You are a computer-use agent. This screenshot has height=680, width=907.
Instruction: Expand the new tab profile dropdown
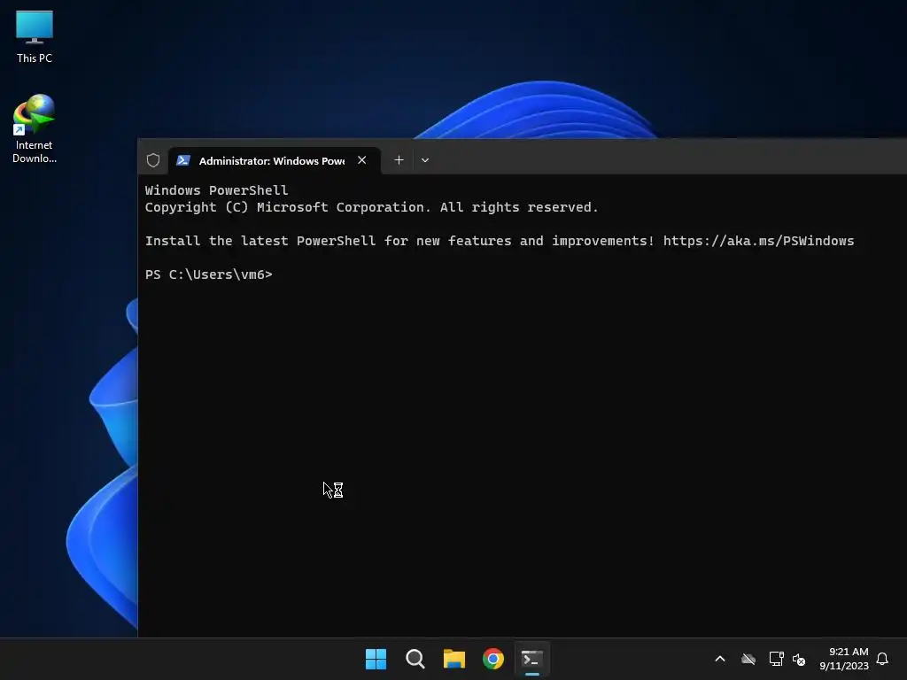click(x=425, y=160)
